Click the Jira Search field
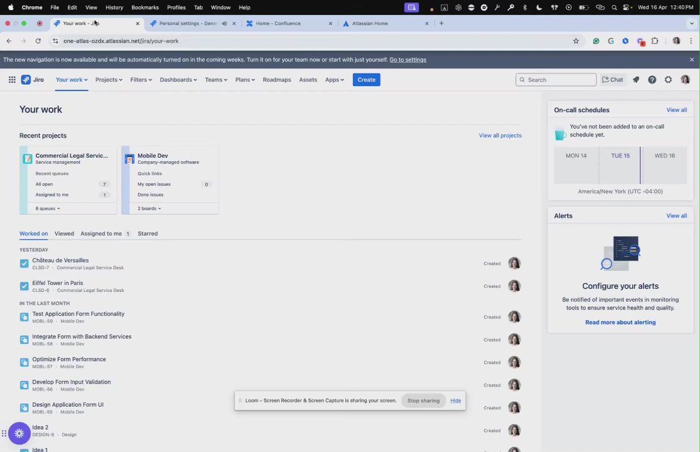700x452 pixels. [x=556, y=80]
